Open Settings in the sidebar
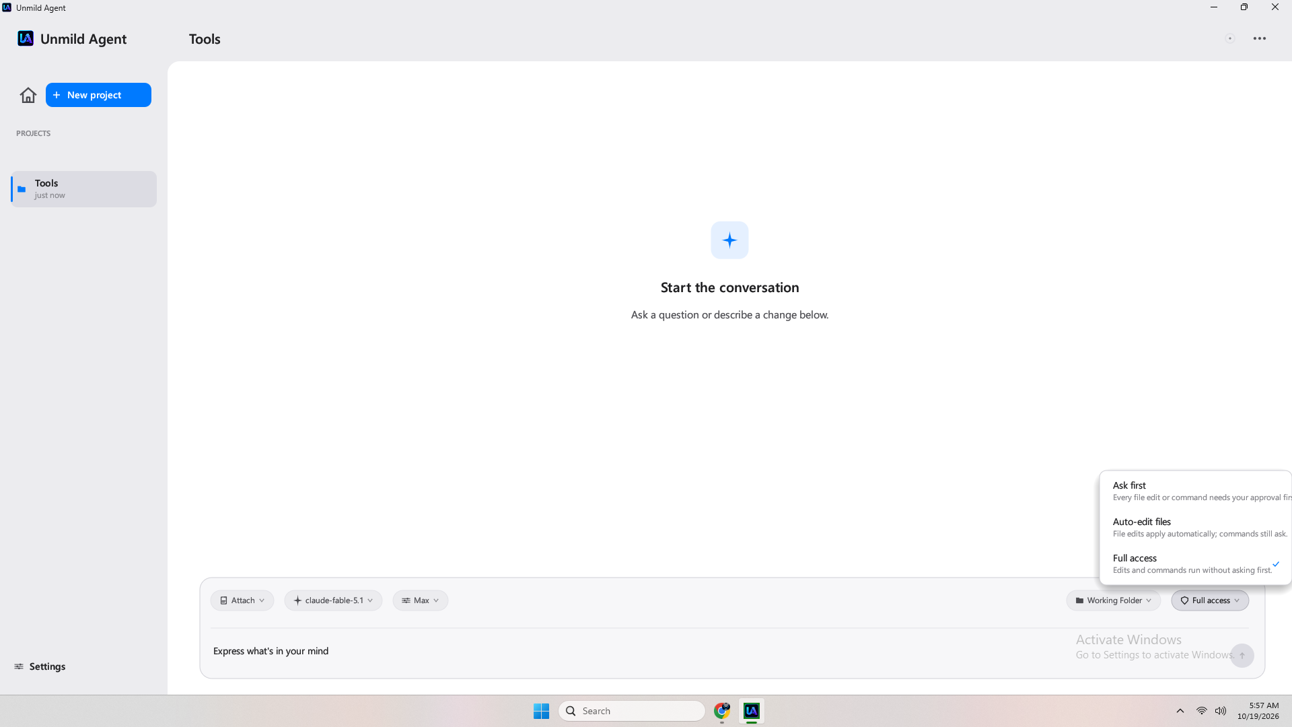This screenshot has width=1292, height=727. click(40, 666)
